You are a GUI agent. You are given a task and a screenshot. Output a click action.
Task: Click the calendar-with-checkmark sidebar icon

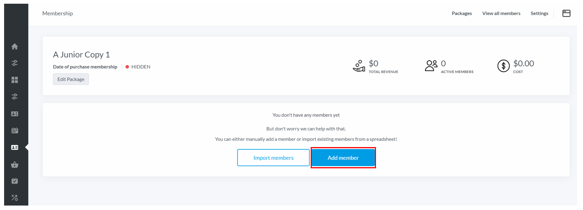pyautogui.click(x=15, y=181)
